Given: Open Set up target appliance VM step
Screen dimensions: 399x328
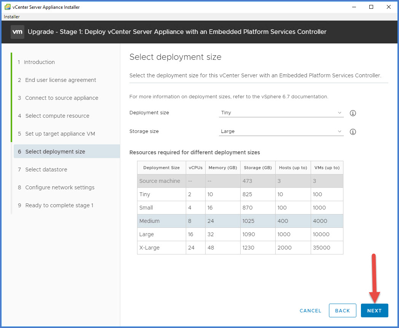Looking at the screenshot, I should coord(60,134).
